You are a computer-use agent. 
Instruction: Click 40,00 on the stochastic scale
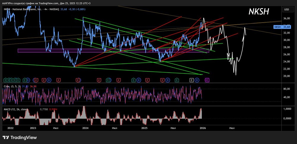click(x=287, y=97)
